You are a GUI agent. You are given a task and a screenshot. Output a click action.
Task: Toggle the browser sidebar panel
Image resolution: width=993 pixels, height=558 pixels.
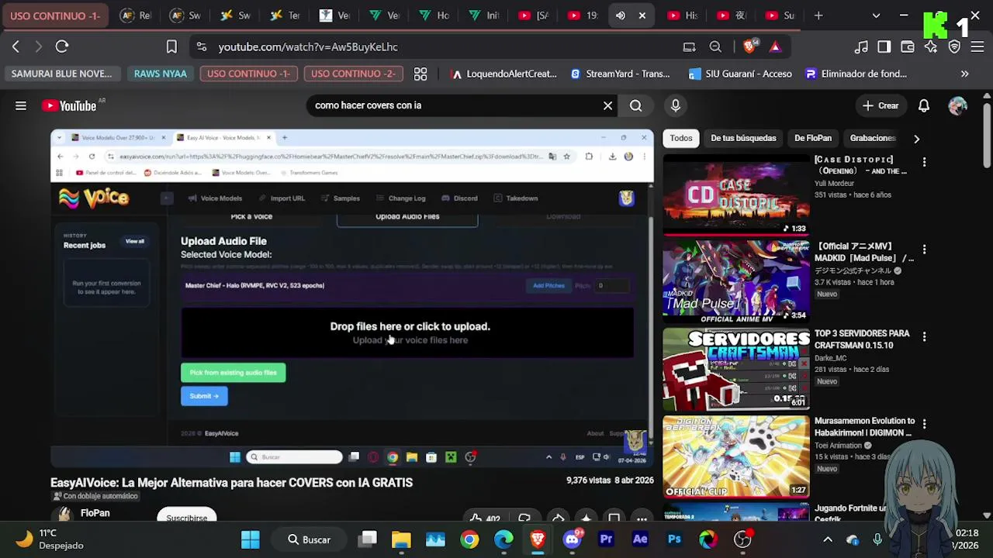tap(884, 46)
